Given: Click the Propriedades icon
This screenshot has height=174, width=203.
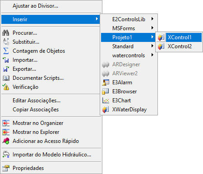Looking at the screenshot, I should tap(6, 168).
